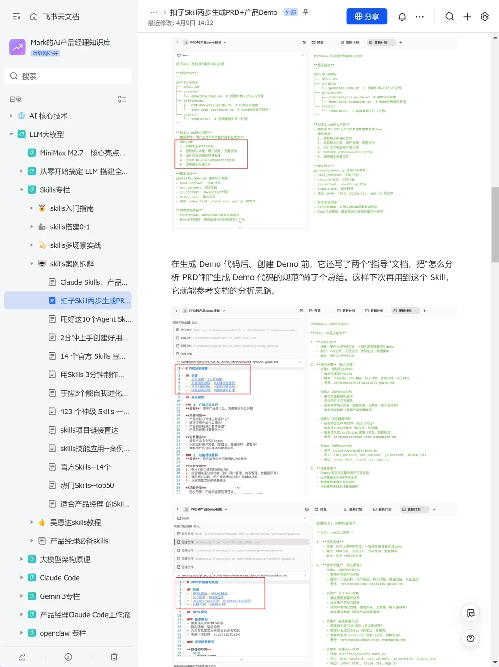
Task: Open Claude Skills：产品 document
Action: (93, 282)
